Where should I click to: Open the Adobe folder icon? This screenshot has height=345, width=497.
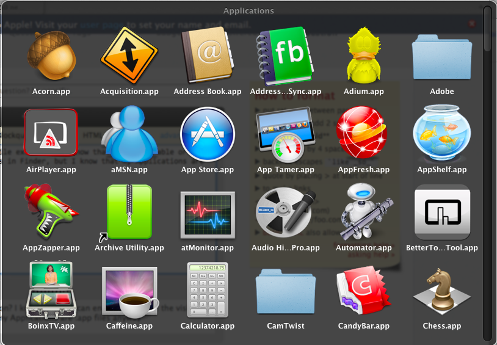tap(442, 57)
